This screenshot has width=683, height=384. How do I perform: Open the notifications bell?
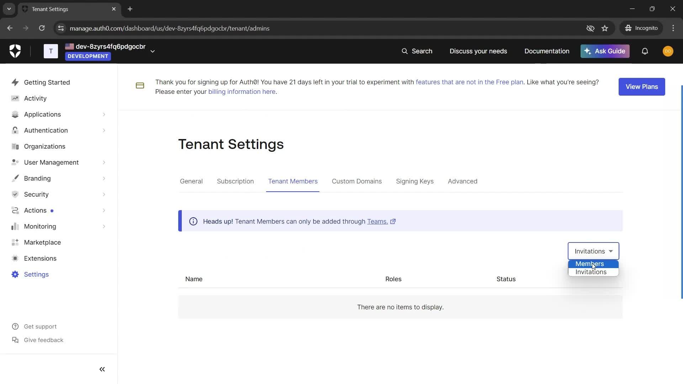click(x=645, y=51)
